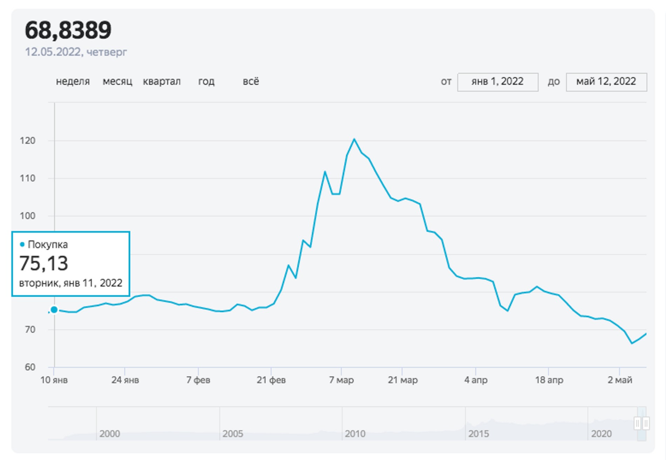Image resolution: width=666 pixels, height=460 pixels.
Task: Set chart period to "год"
Action: [206, 82]
